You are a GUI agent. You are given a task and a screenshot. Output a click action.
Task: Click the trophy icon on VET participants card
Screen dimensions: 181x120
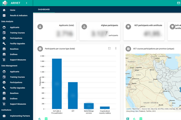click(128, 27)
